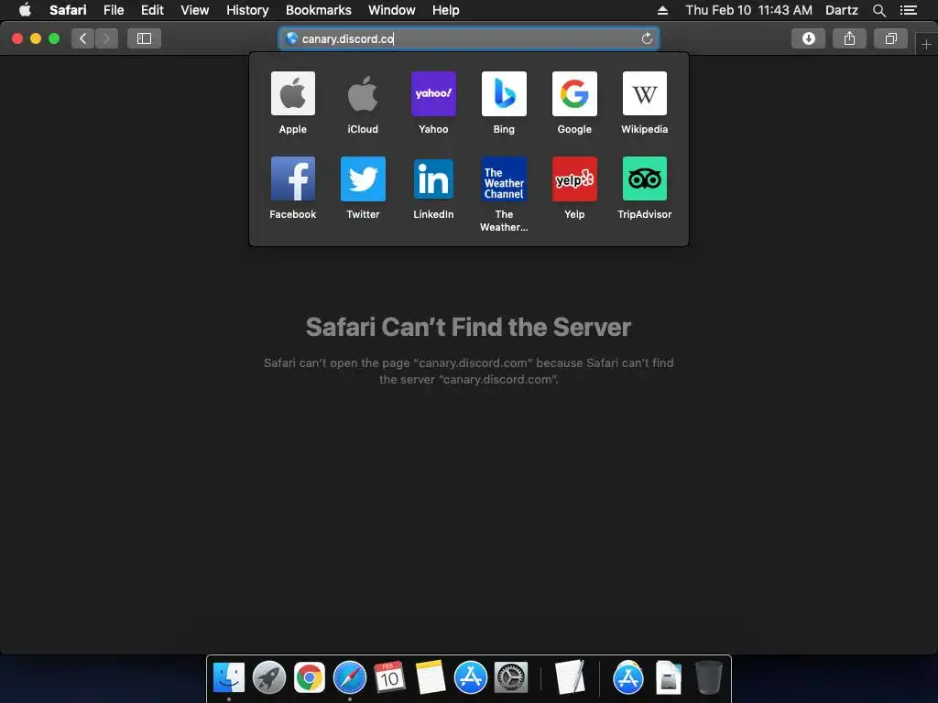Open the File menu

click(114, 10)
